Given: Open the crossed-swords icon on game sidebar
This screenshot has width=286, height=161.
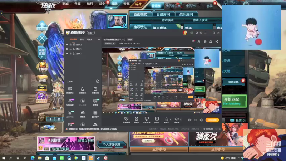Looking at the screenshot, I should (42, 39).
